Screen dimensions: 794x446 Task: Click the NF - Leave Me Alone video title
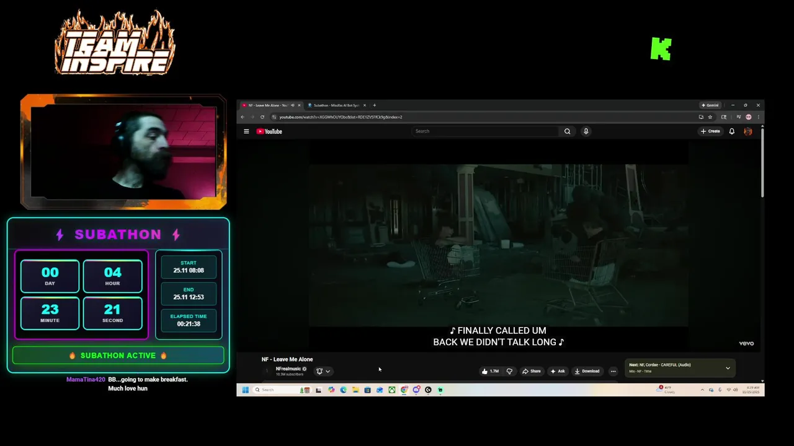[287, 359]
